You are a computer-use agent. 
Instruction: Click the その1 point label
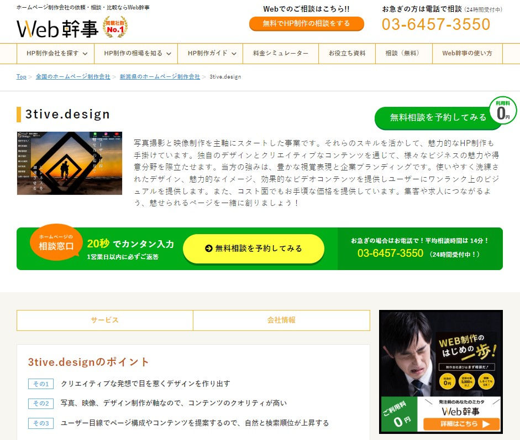point(41,384)
